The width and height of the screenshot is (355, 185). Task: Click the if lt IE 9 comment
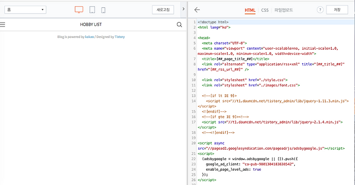point(219,95)
